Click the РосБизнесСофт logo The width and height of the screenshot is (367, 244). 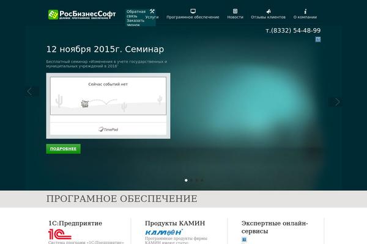[82, 15]
